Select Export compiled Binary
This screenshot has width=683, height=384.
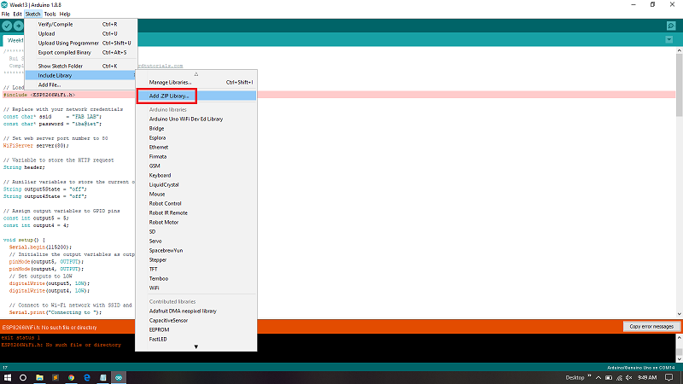pos(81,52)
